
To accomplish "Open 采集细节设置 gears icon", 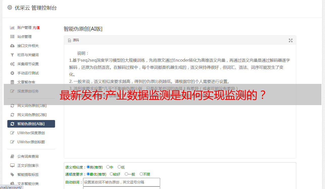I will click(x=12, y=64).
